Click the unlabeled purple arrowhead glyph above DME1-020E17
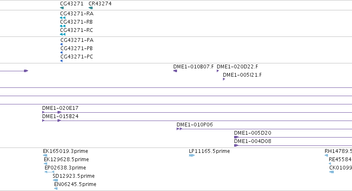Screen dimensions: 352x191 coord(26,71)
